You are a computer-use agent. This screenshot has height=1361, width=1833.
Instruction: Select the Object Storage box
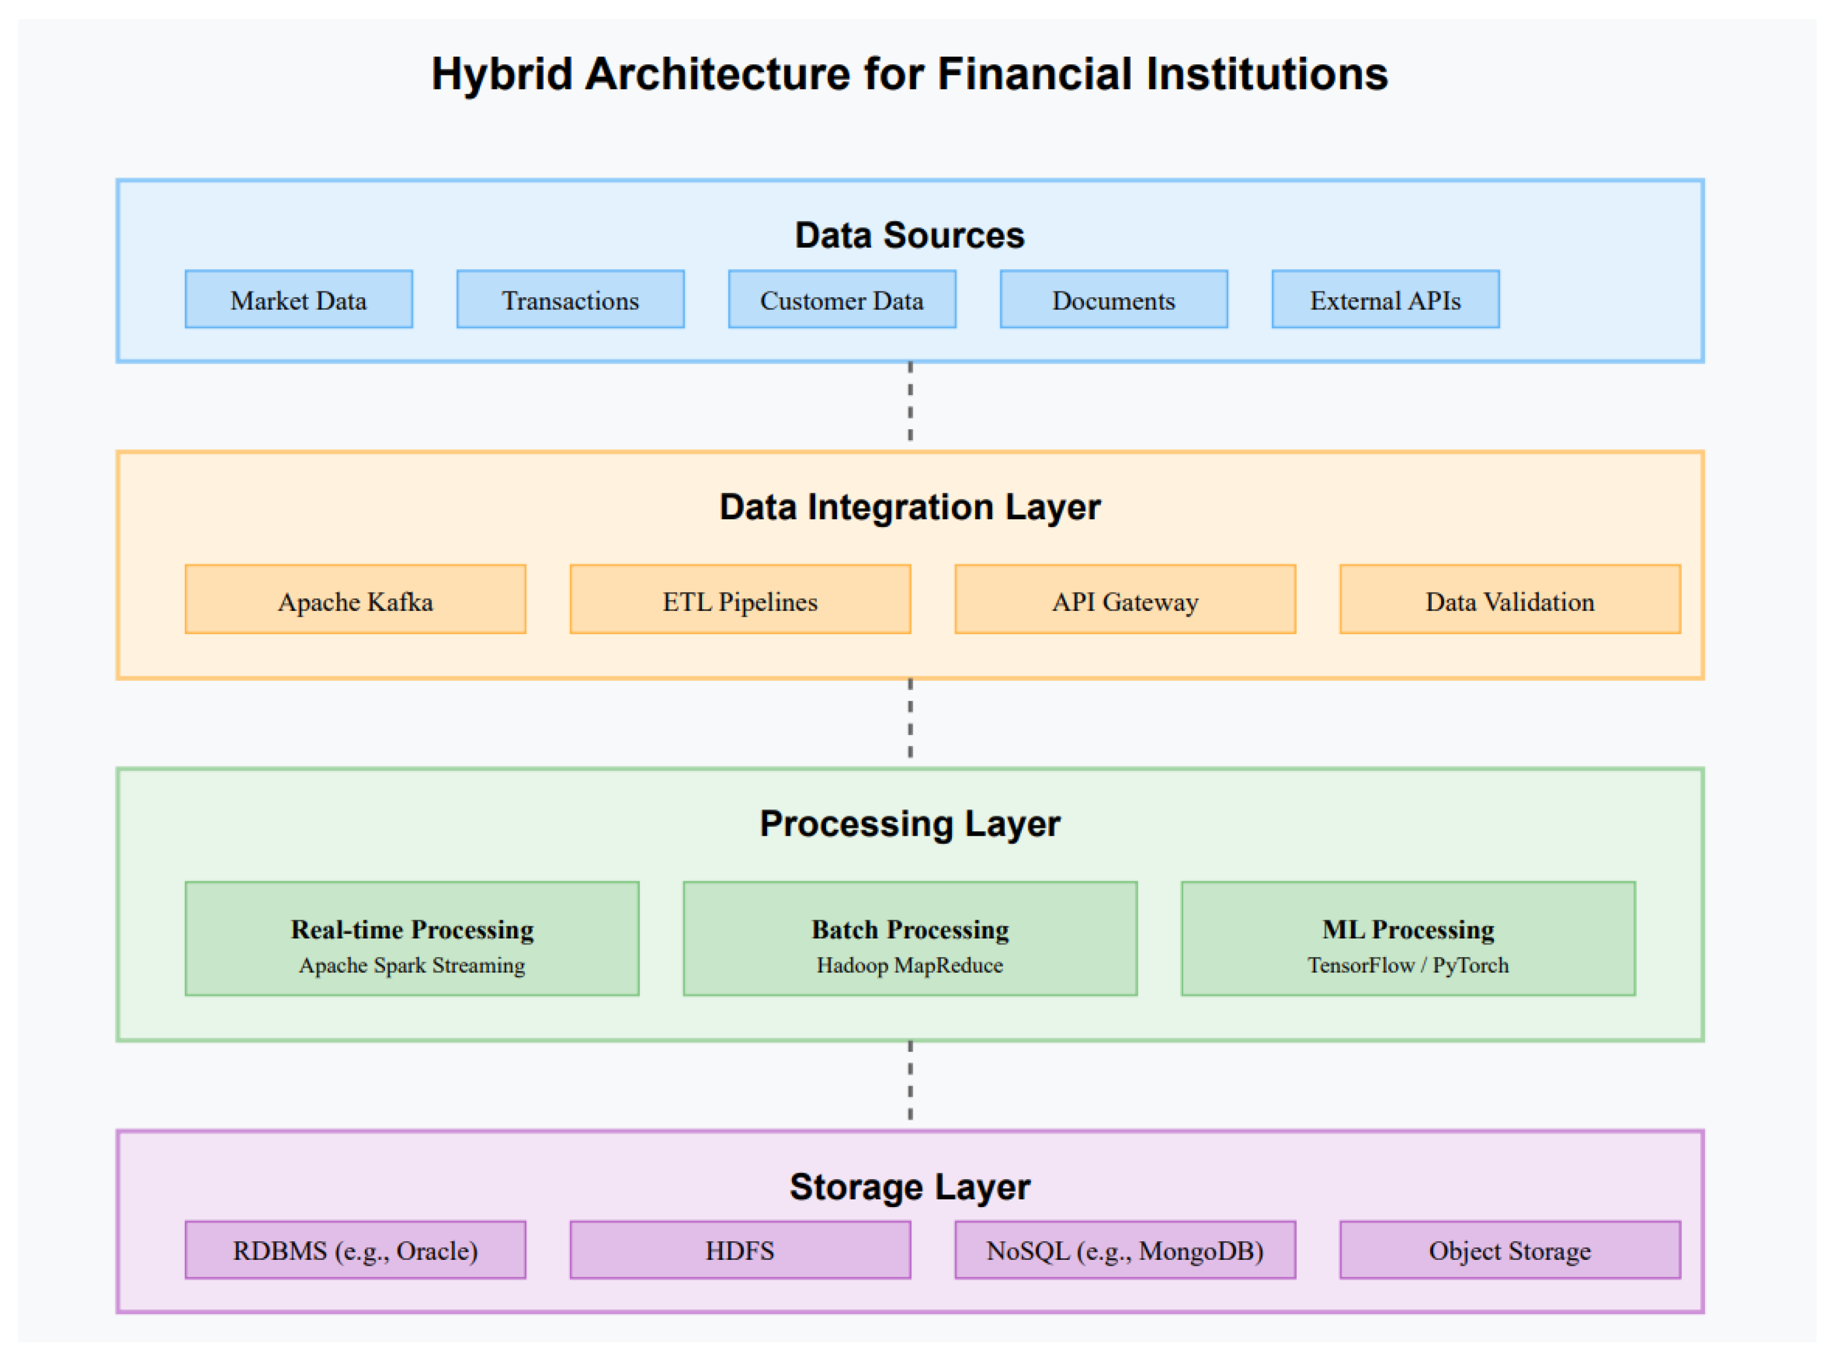tap(1510, 1251)
